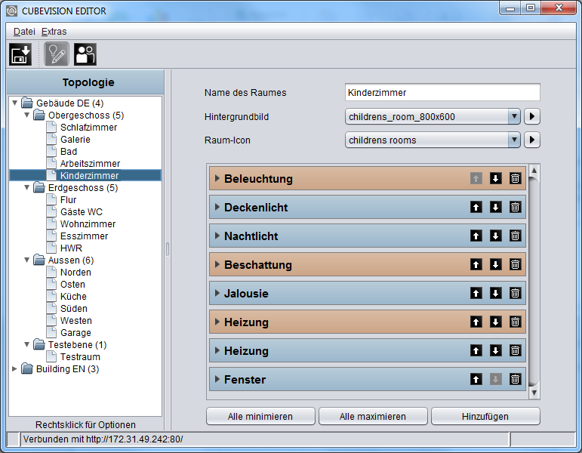
Task: Select the lightbulb edit mode icon
Action: (57, 54)
